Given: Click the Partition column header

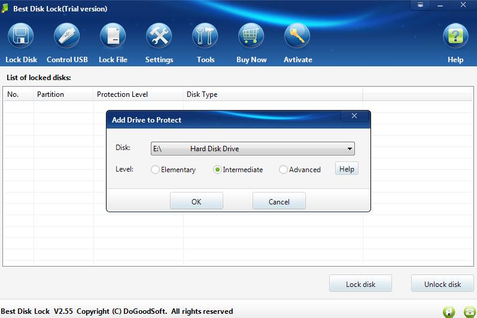Looking at the screenshot, I should click(63, 94).
